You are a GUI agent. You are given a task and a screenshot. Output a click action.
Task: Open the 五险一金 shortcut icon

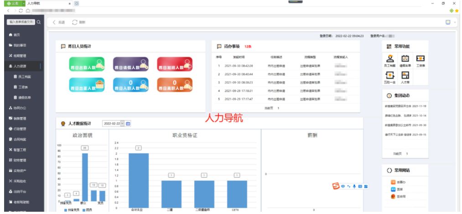tap(390, 77)
